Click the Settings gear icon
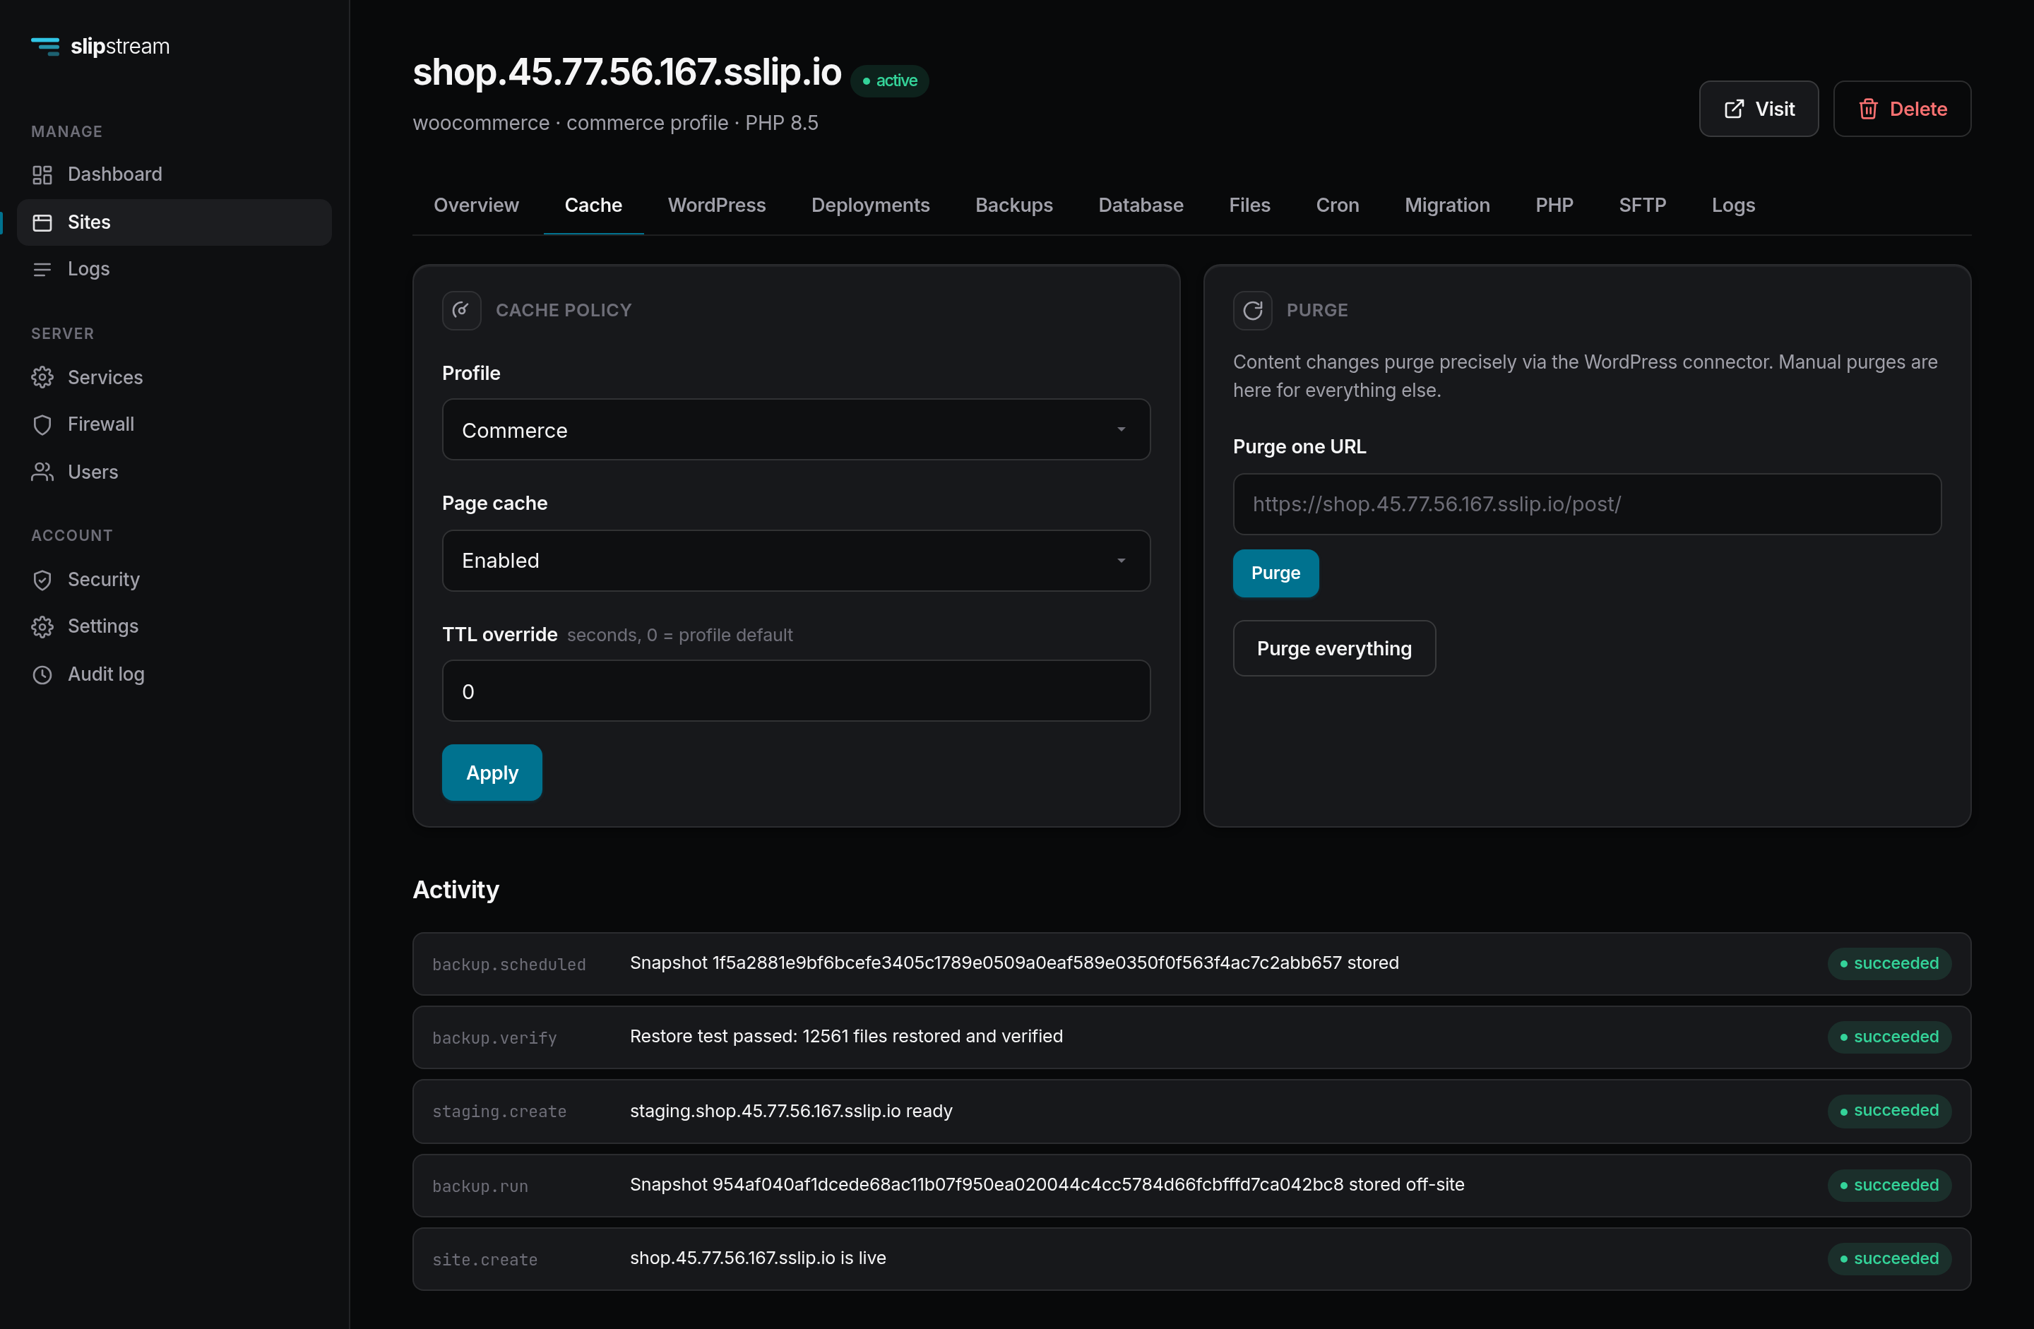The height and width of the screenshot is (1329, 2034). click(x=42, y=626)
